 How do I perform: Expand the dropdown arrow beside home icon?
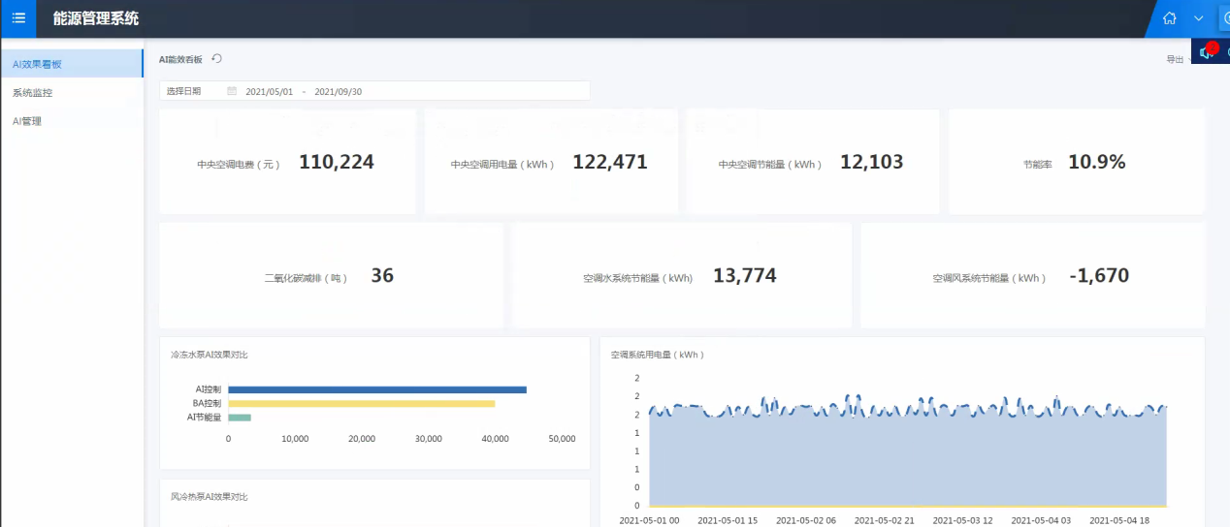pyautogui.click(x=1199, y=18)
